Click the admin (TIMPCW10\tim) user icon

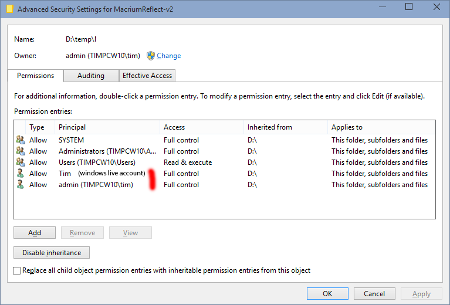(21, 185)
